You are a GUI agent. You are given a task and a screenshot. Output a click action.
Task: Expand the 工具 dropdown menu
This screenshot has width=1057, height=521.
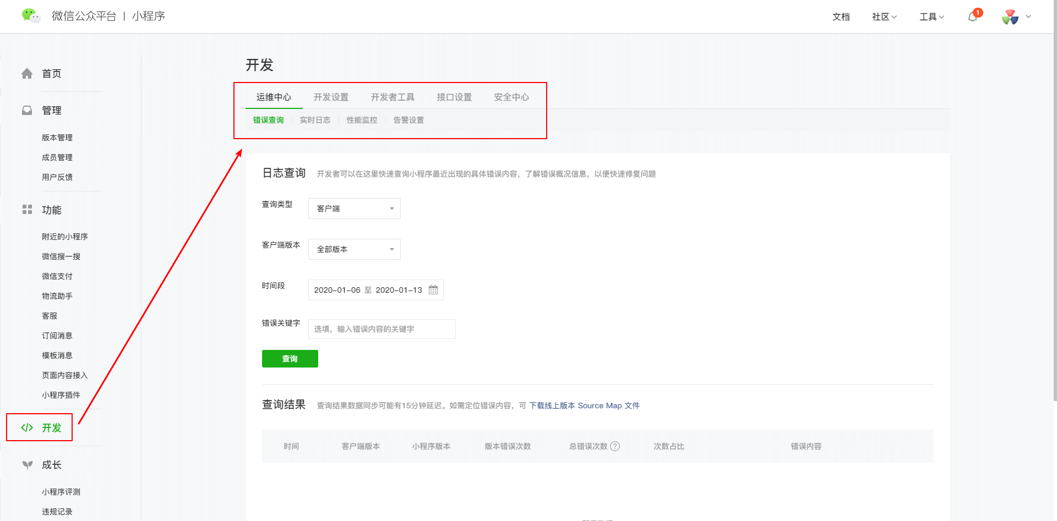click(931, 17)
